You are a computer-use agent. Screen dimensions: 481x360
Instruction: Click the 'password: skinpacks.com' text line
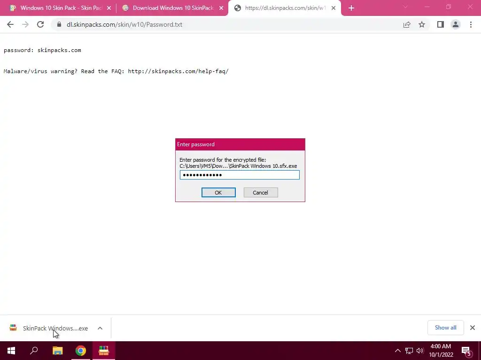coord(42,50)
